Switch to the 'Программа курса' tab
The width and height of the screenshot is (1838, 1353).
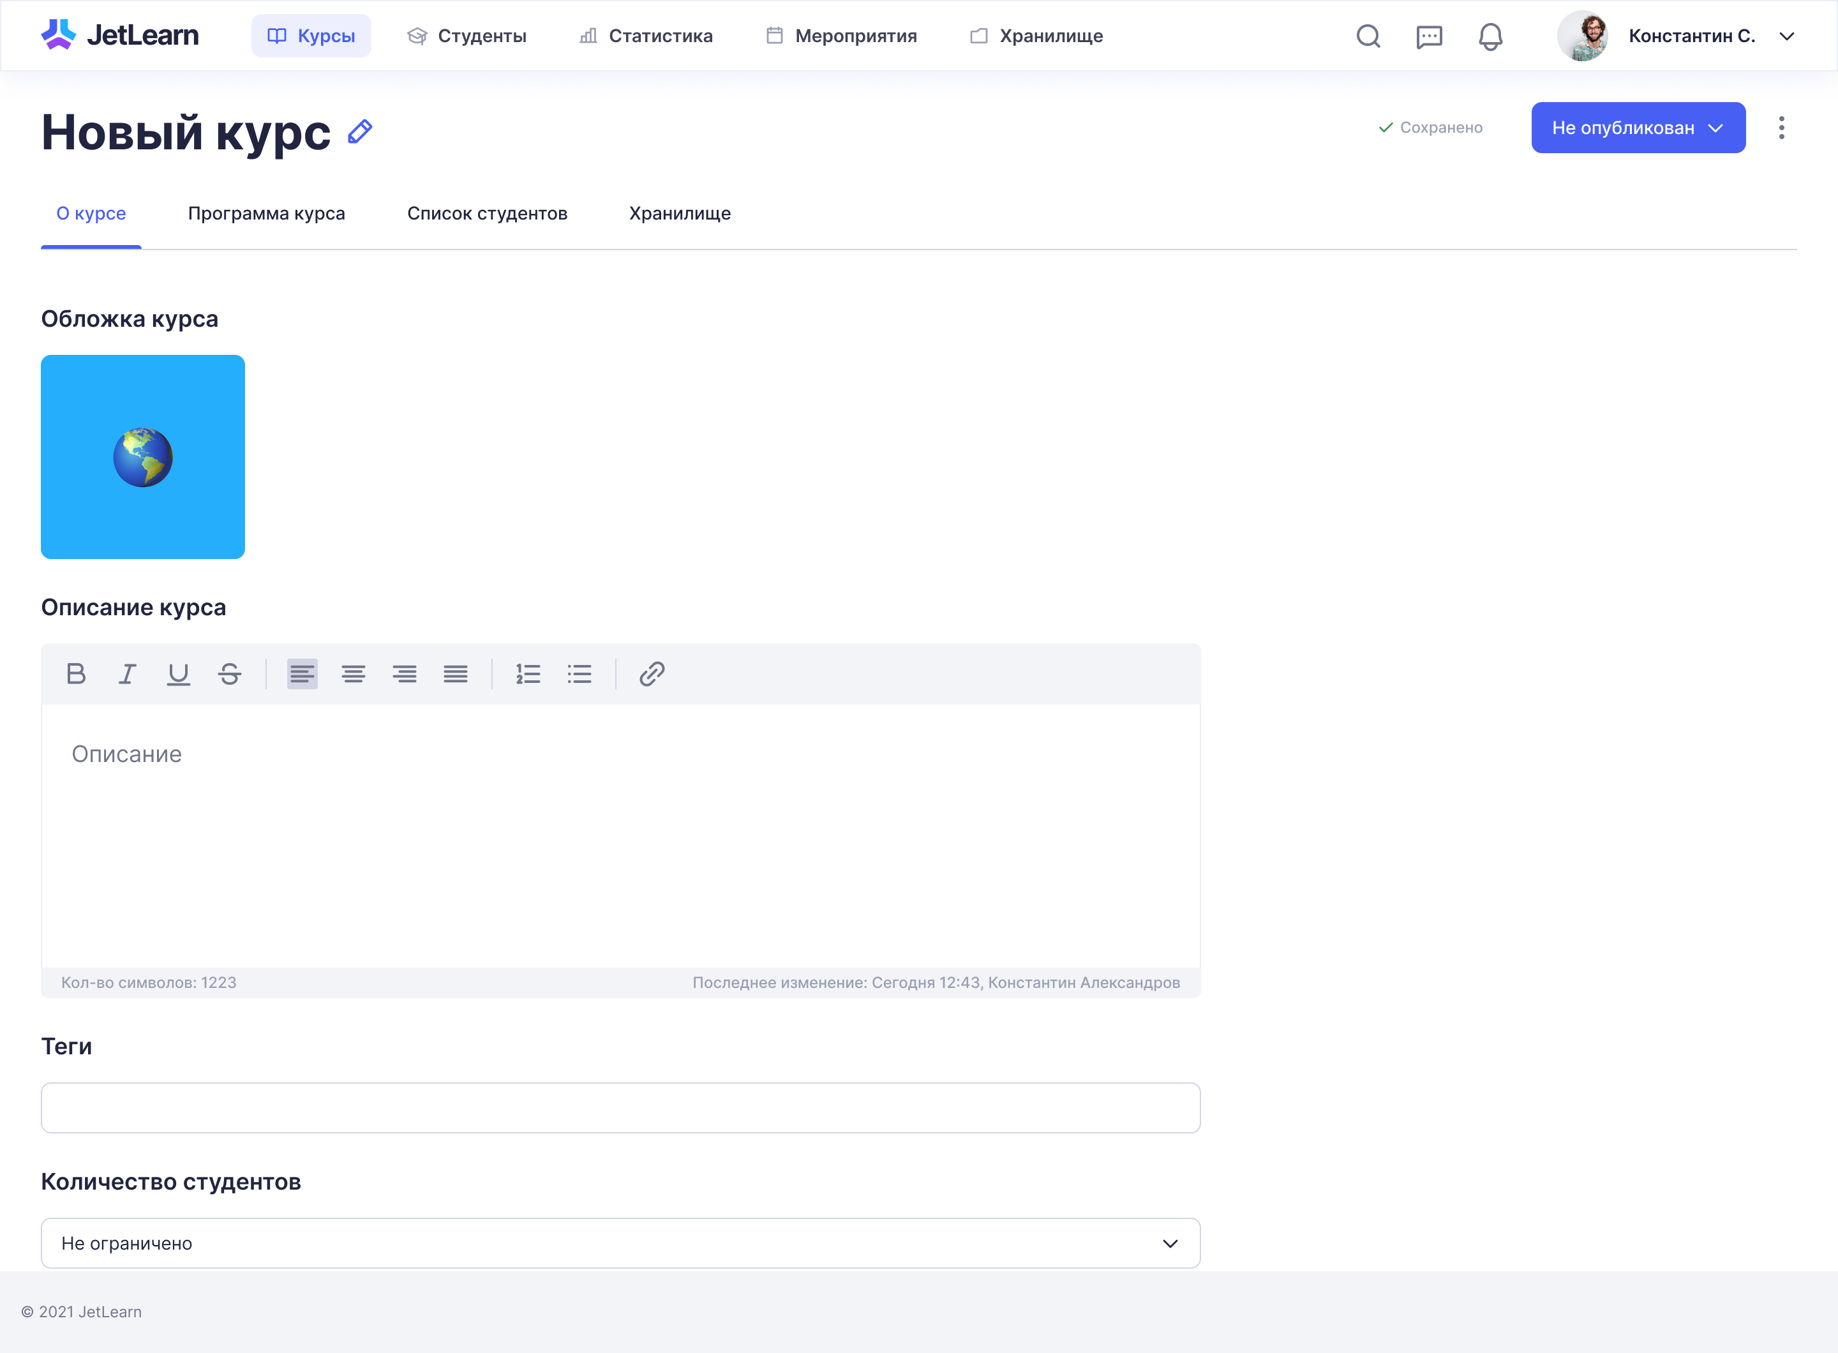point(266,214)
